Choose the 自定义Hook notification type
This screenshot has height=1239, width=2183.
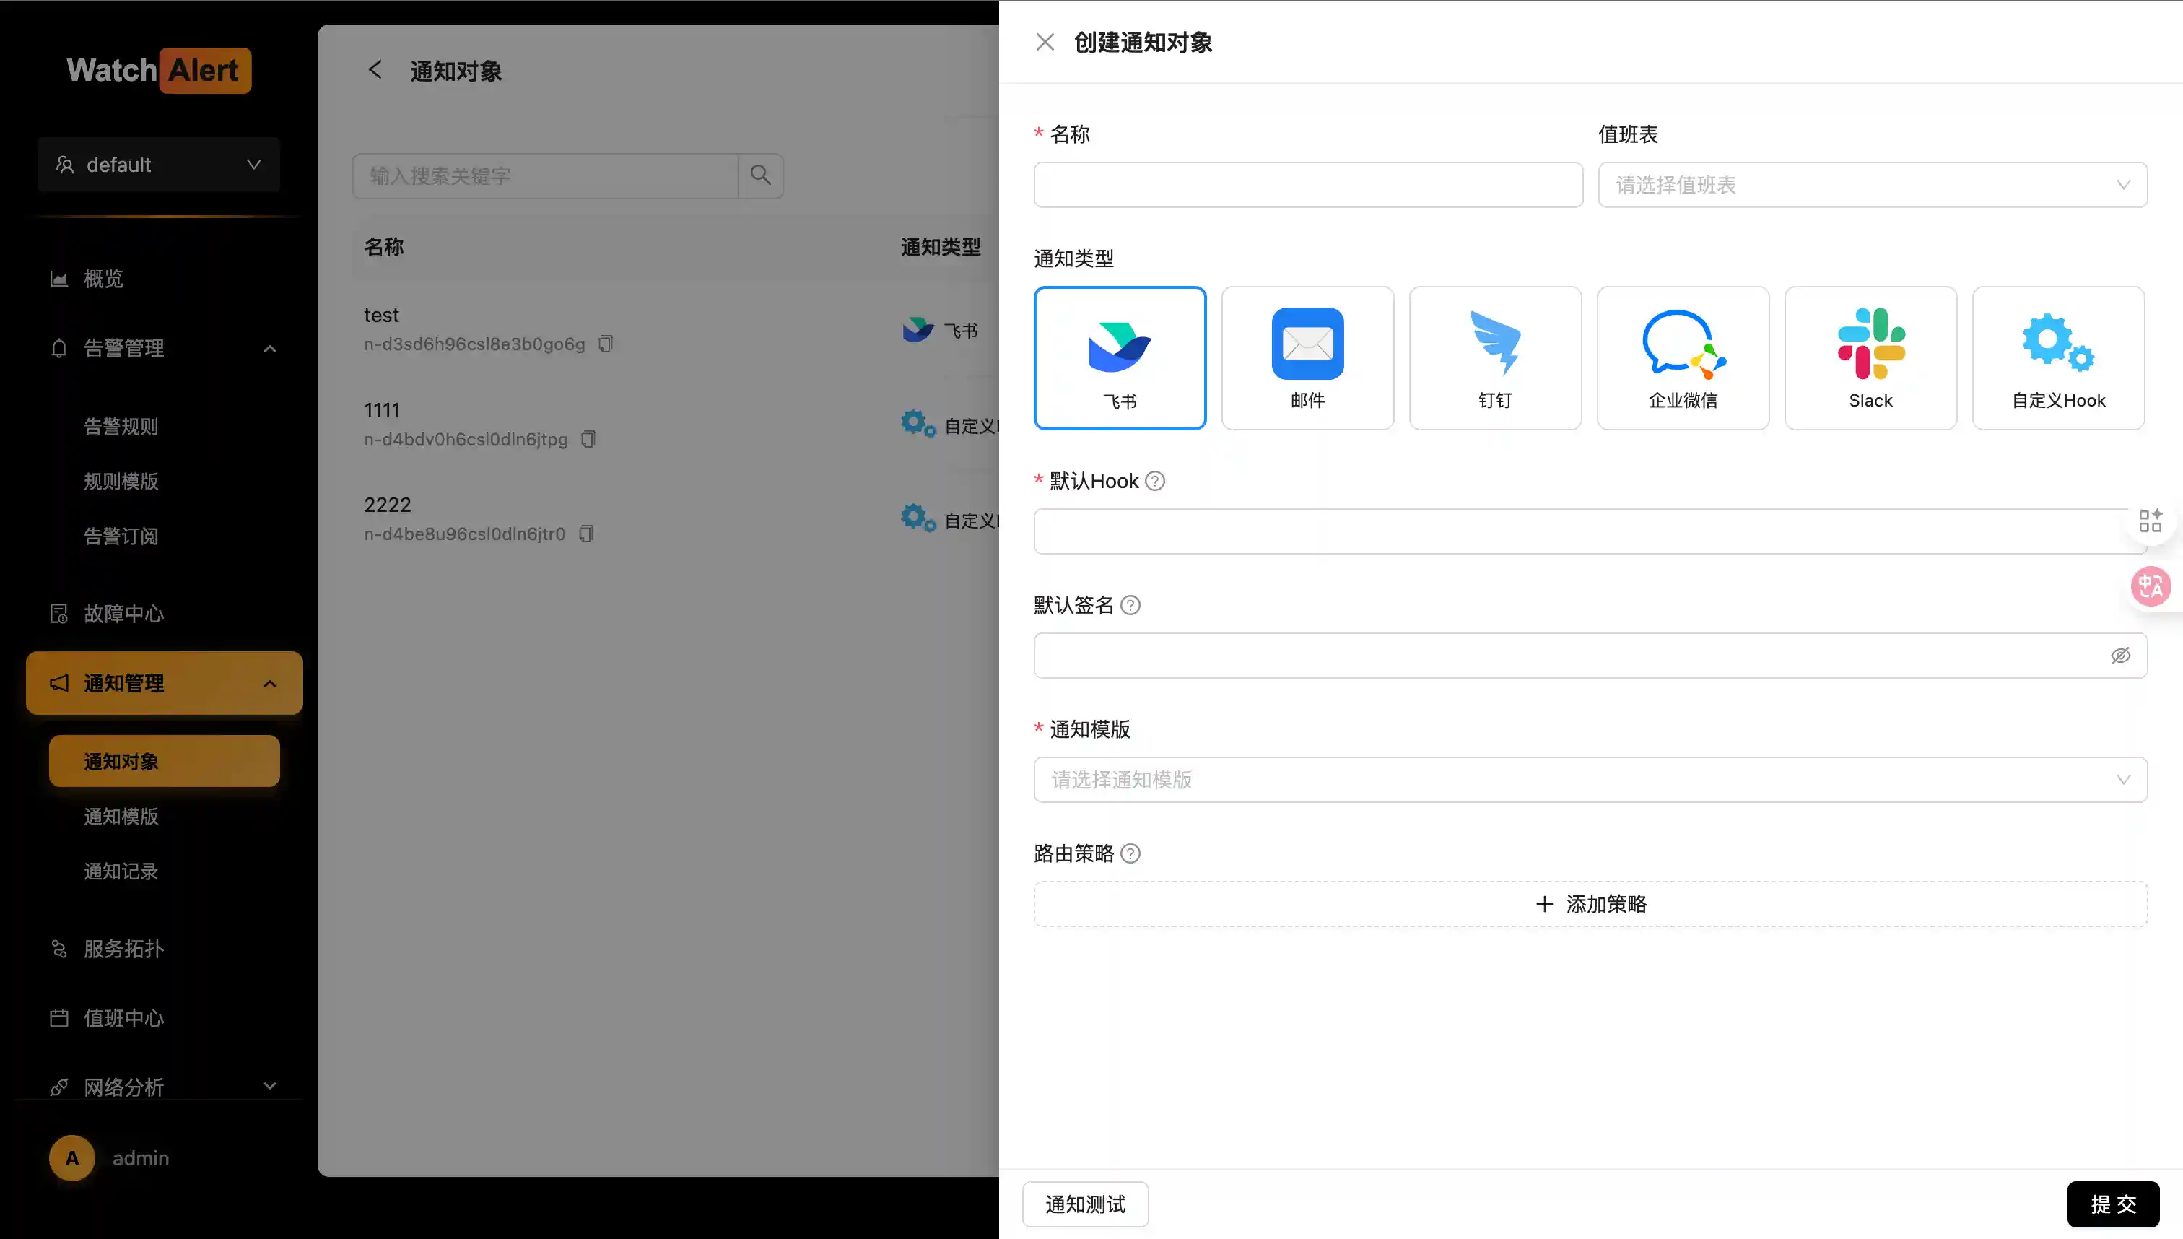(x=2057, y=357)
